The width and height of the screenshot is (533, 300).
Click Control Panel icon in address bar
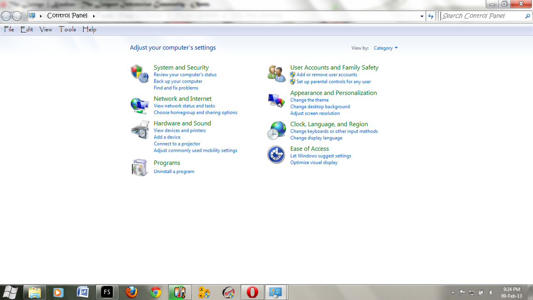tap(32, 16)
